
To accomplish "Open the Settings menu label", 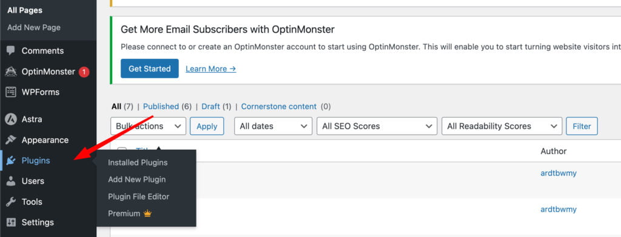I will click(x=38, y=222).
